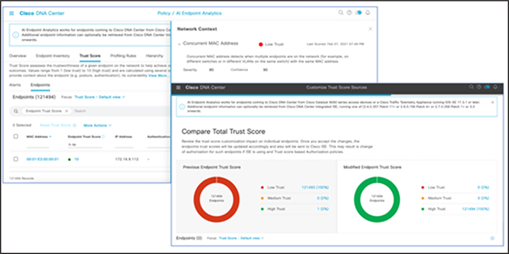Switch to Endpoint Inventory tab
The height and width of the screenshot is (254, 509).
(53, 56)
